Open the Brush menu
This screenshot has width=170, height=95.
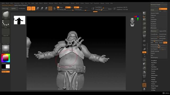click(7, 3)
